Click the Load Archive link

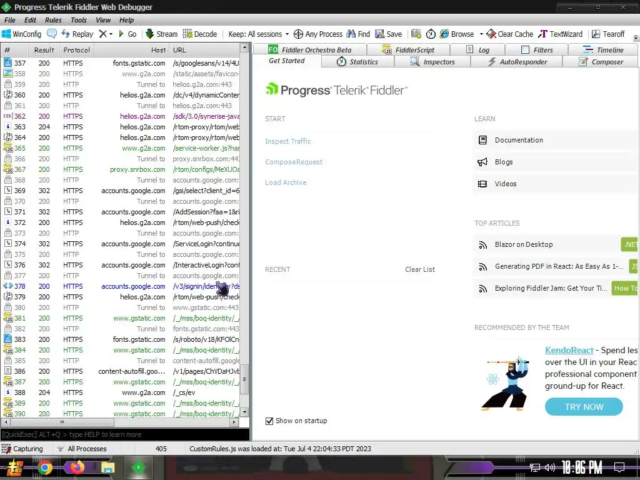tap(285, 182)
